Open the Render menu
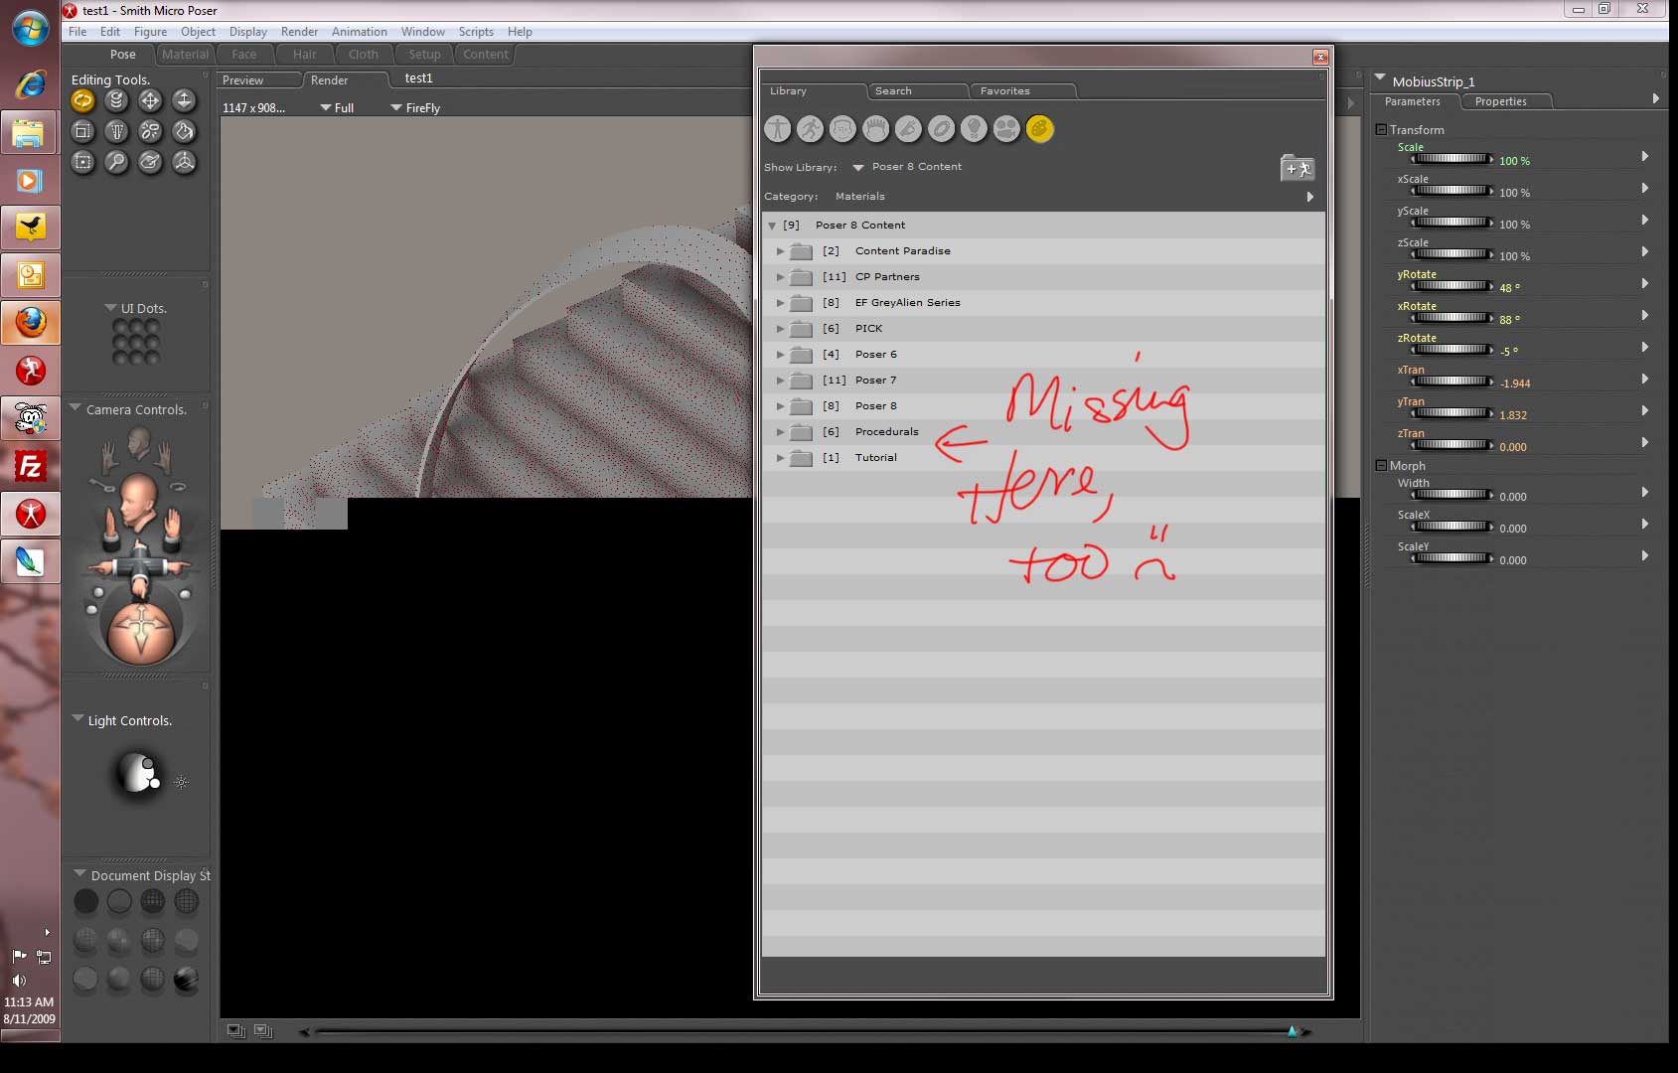Screen dimensions: 1678x1073 299,32
